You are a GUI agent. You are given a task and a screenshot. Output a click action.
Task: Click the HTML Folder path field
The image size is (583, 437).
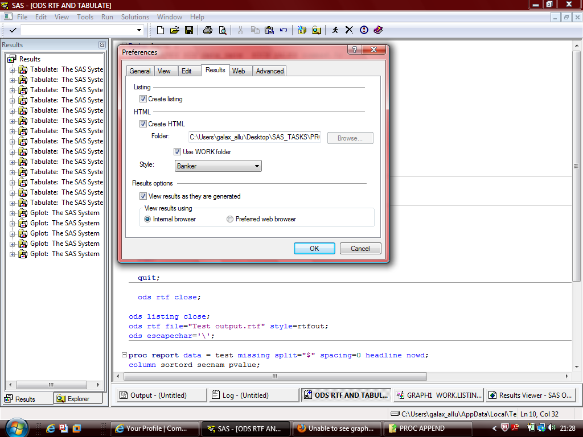[254, 138]
